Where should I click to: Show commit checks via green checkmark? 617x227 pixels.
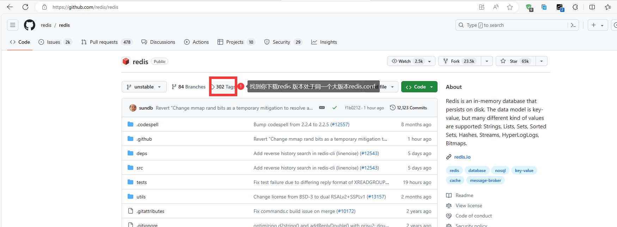(x=335, y=108)
